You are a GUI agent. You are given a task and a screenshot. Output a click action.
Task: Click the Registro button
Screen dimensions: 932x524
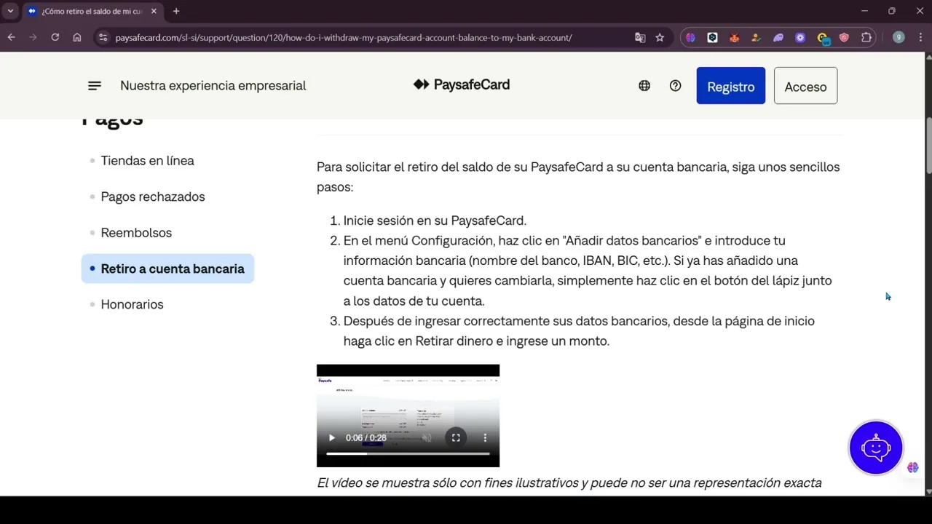click(x=730, y=86)
